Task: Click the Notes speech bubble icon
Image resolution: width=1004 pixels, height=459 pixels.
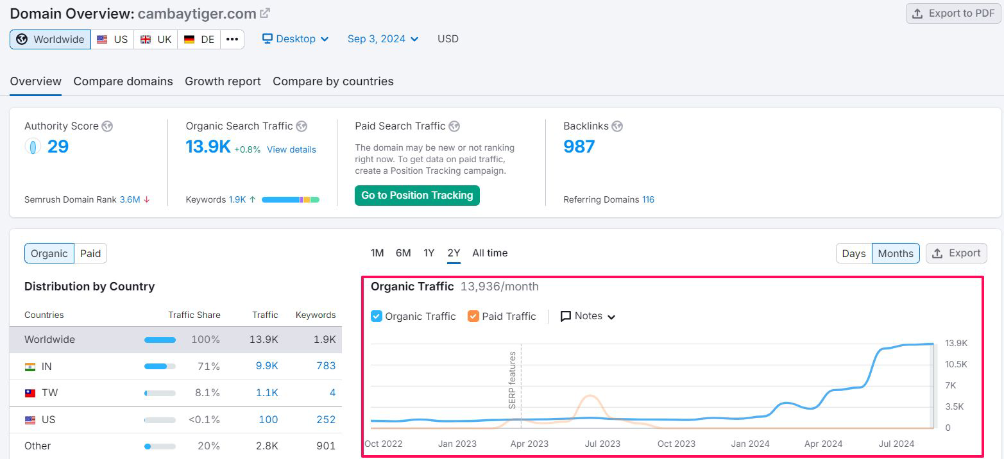Action: [x=566, y=316]
